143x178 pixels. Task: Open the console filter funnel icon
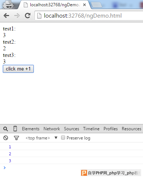click(16, 138)
